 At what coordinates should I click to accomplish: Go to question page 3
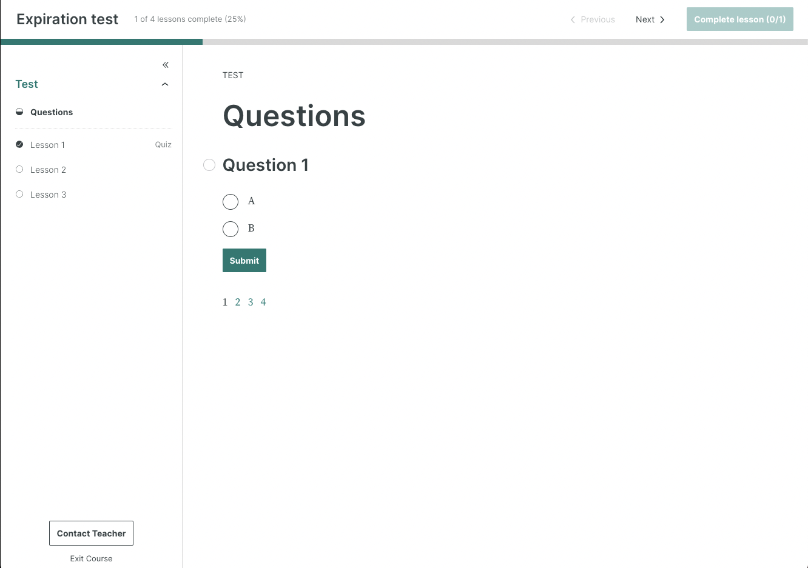point(251,302)
